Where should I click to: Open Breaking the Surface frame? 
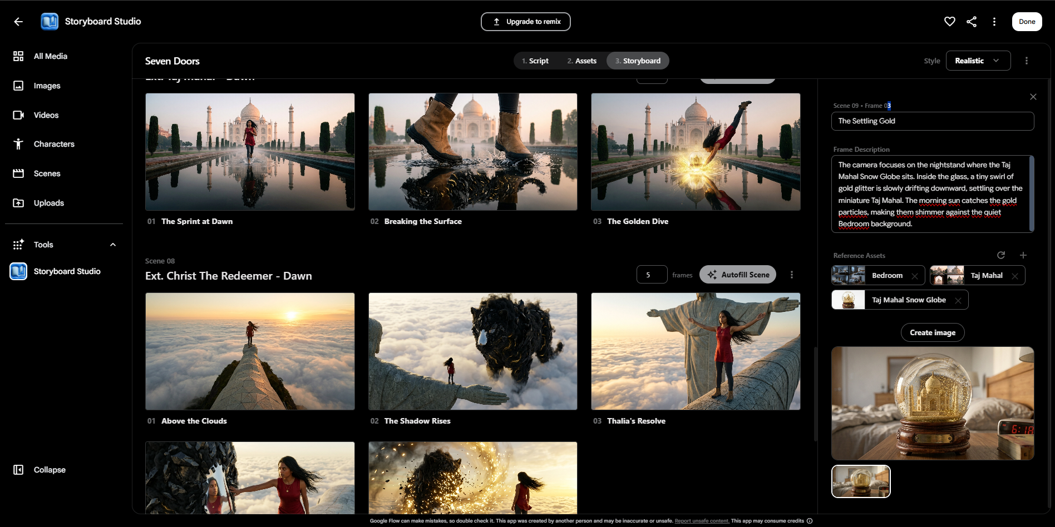coord(473,152)
